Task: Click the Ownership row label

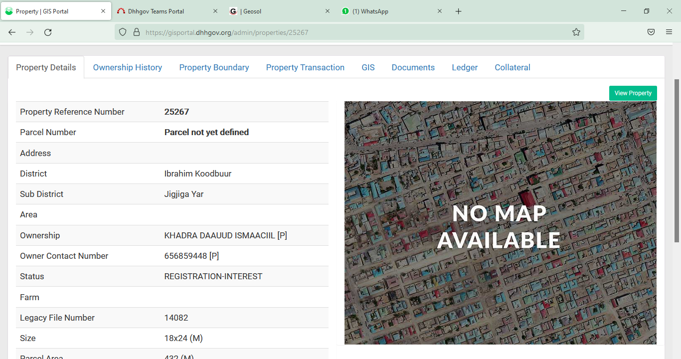Action: (40, 235)
